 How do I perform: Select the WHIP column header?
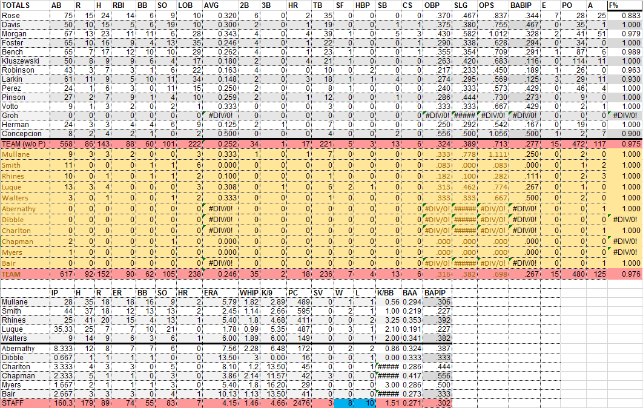(x=249, y=293)
